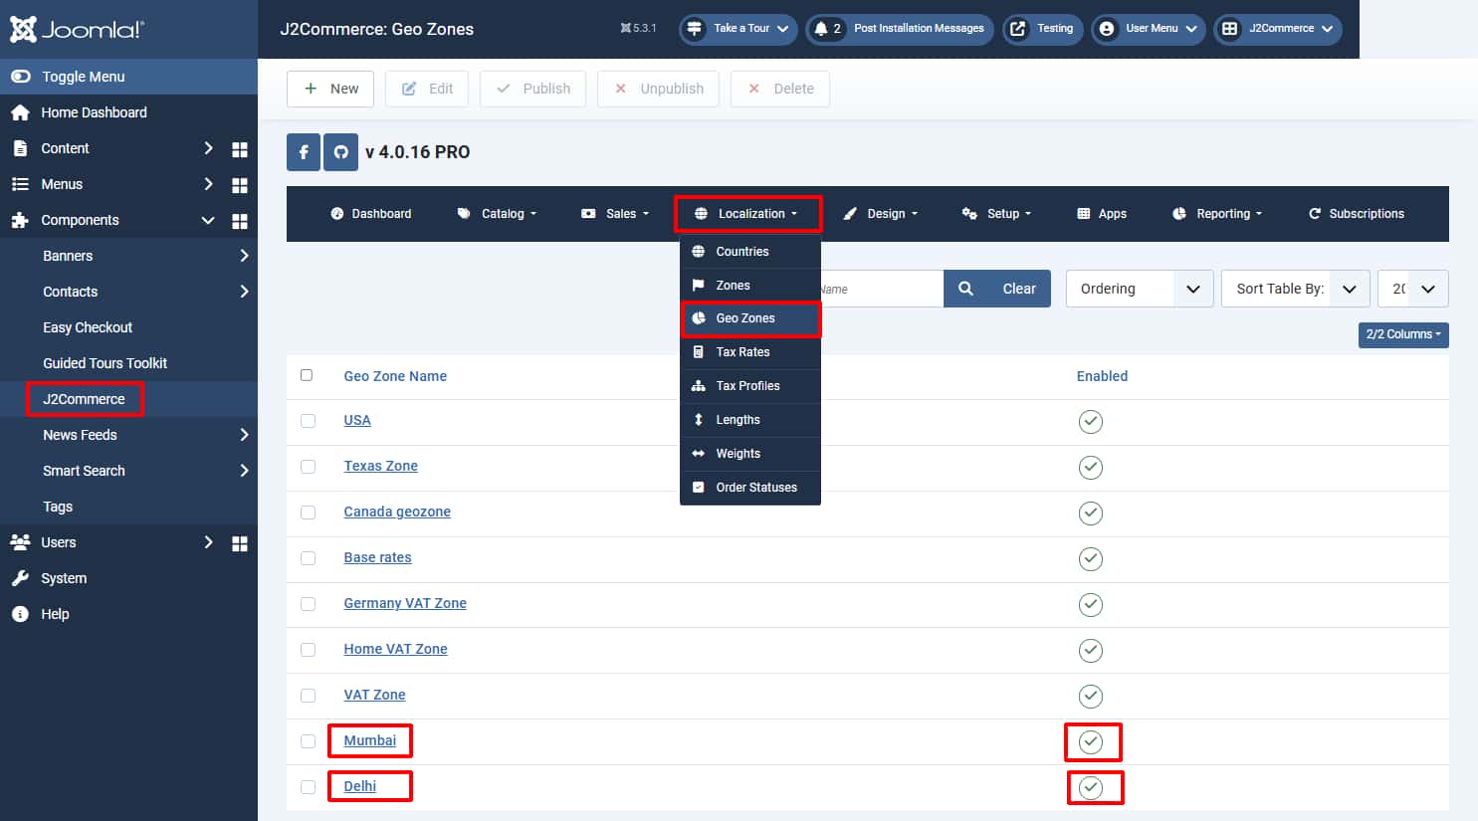Toggle enabled status for Texas Zone

tap(1091, 468)
